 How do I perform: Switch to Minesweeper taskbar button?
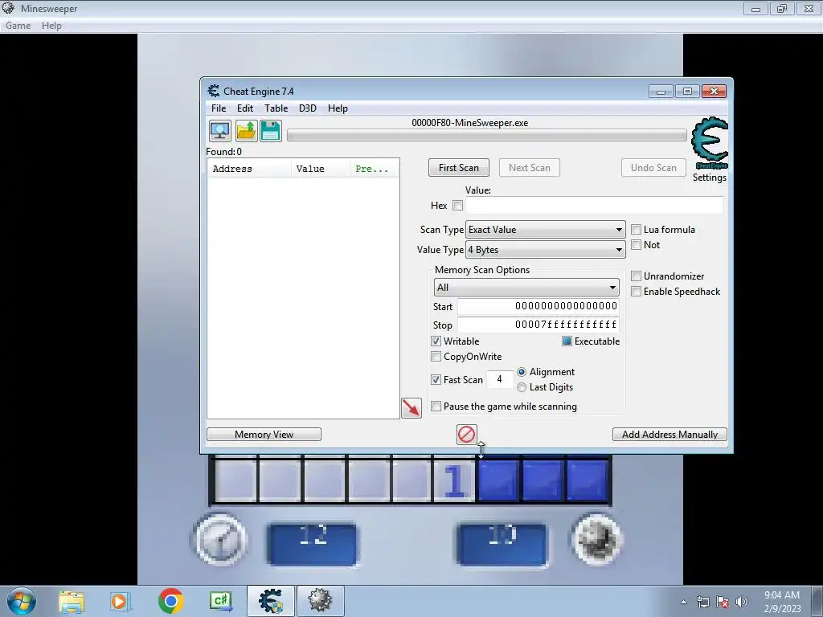pyautogui.click(x=320, y=601)
